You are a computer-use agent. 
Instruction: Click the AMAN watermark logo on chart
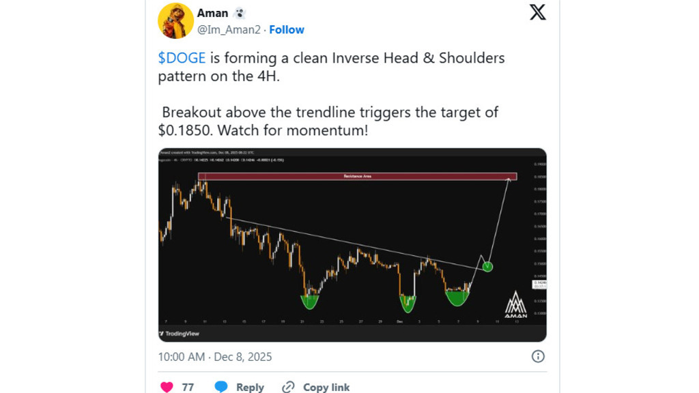515,306
